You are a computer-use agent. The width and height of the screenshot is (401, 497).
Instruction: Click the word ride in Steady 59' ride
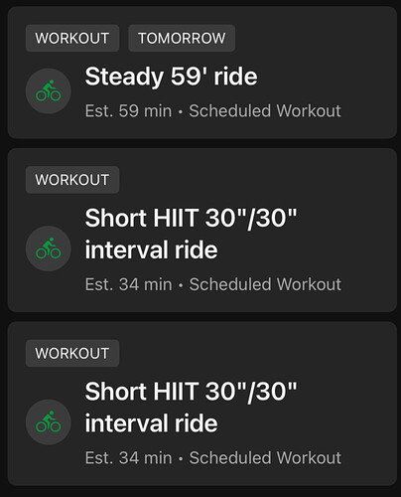[235, 77]
